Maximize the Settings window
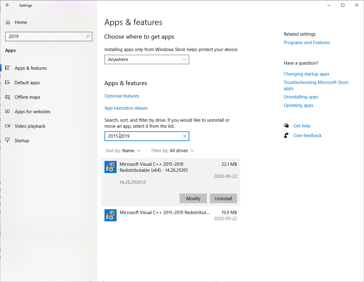This screenshot has width=364, height=282. click(x=343, y=5)
